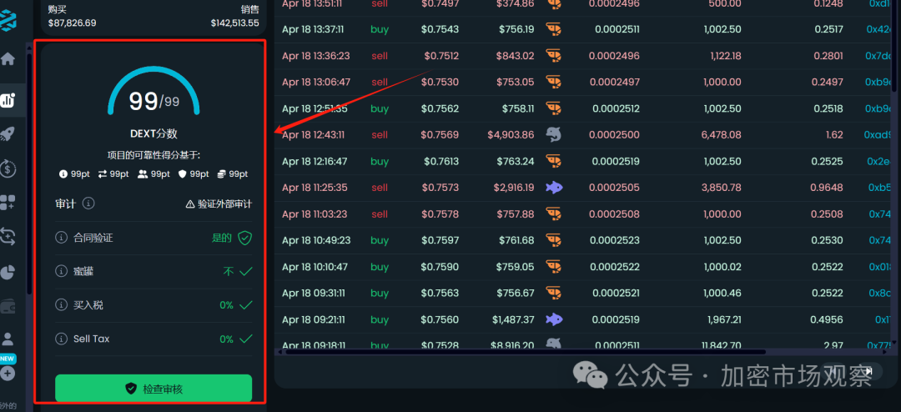This screenshot has width=901, height=412.
Task: Click the green 检查审核 button
Action: 154,389
